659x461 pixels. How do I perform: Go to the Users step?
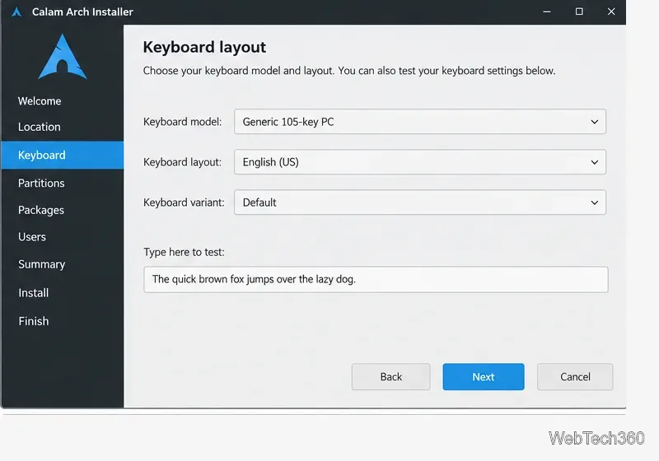(x=32, y=237)
